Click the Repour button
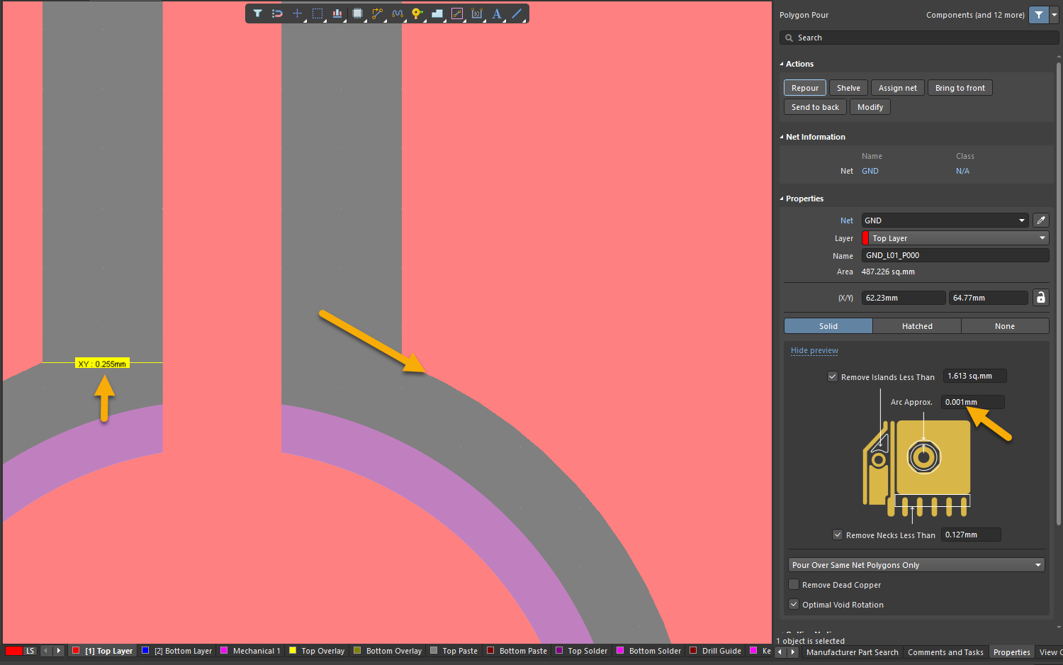The width and height of the screenshot is (1063, 665). [x=805, y=88]
